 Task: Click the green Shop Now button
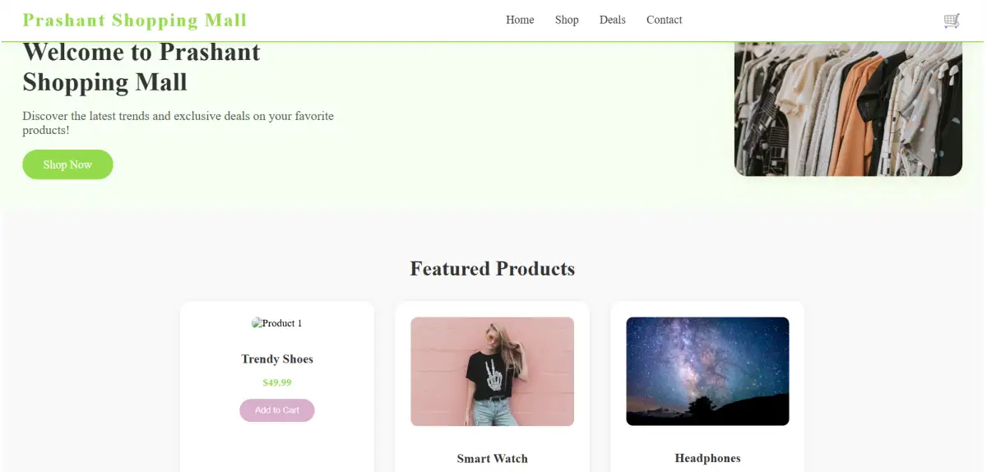tap(67, 164)
